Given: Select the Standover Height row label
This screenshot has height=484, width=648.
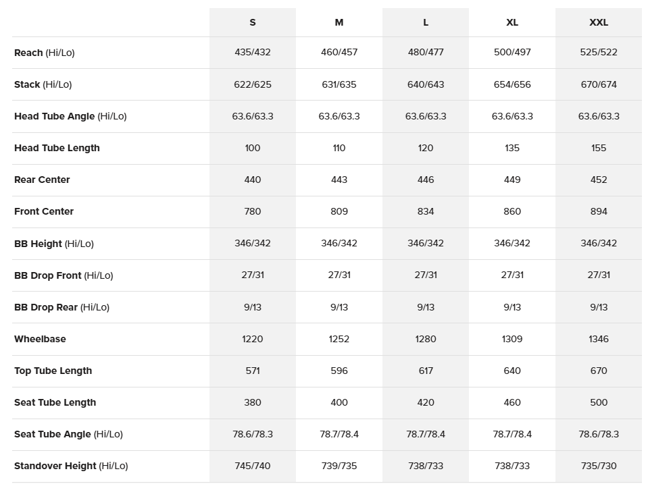Looking at the screenshot, I should [71, 466].
